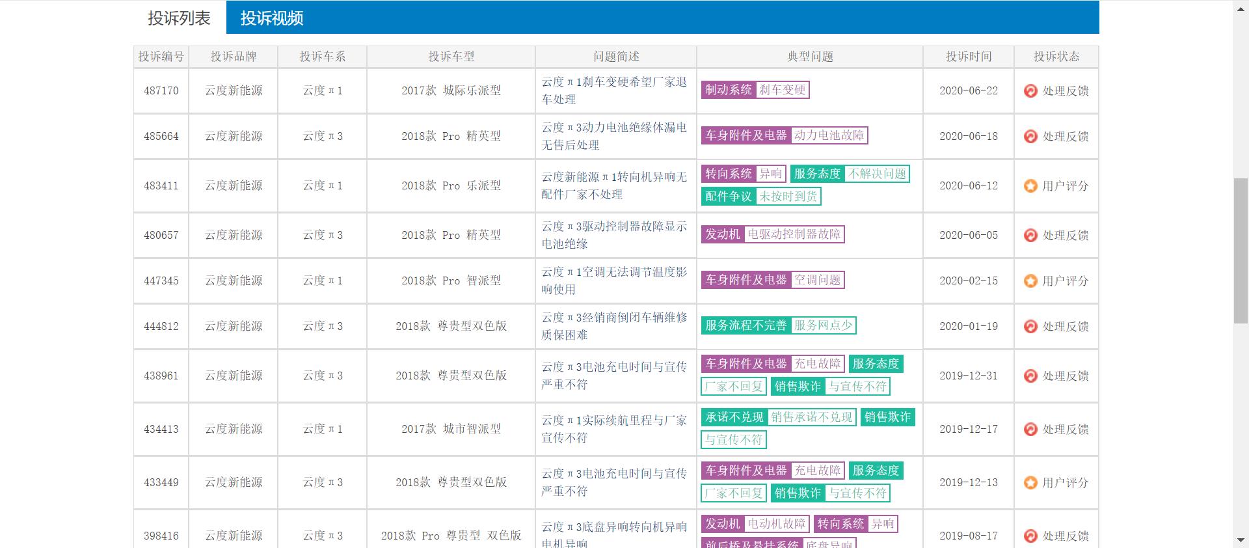Viewport: 1249px width, 548px height.
Task: Click the red status icon for complaint 487170
Action: click(x=1030, y=91)
